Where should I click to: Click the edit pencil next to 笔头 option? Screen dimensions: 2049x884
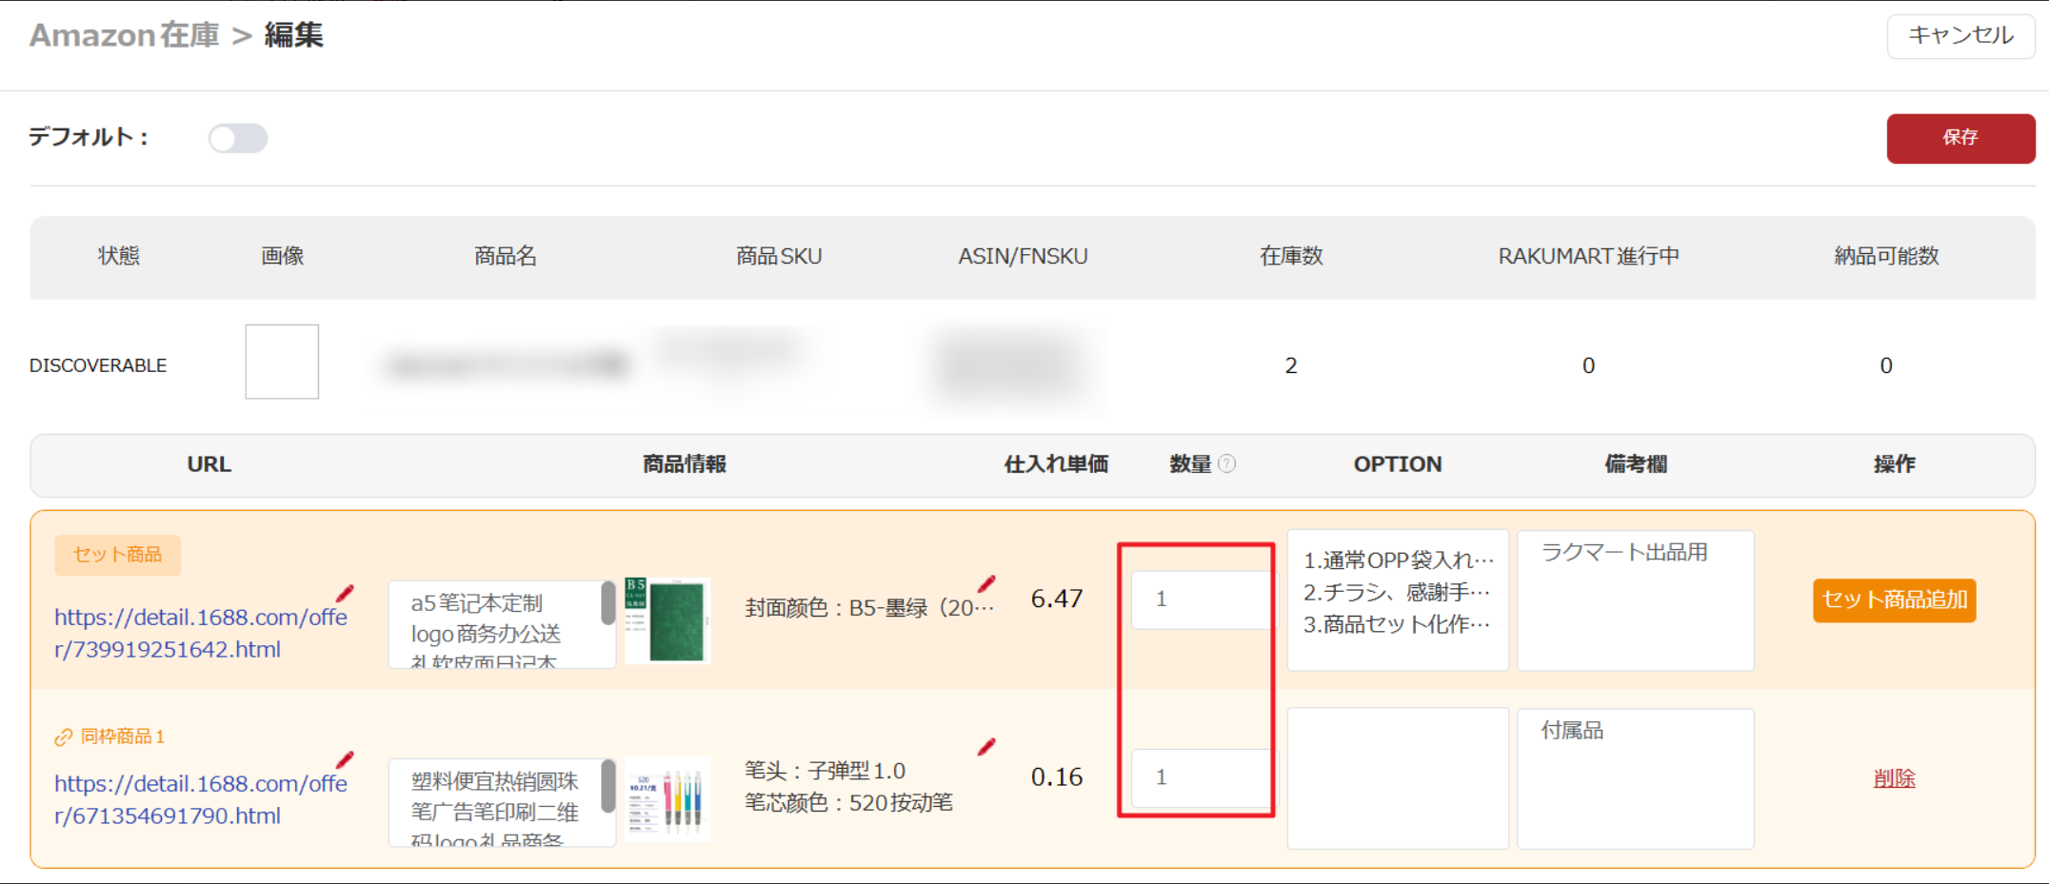pyautogui.click(x=986, y=747)
